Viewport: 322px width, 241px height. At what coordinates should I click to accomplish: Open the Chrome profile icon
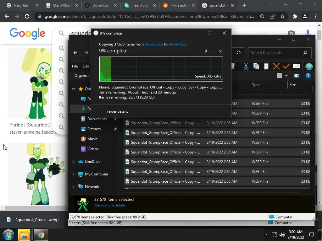(305, 16)
